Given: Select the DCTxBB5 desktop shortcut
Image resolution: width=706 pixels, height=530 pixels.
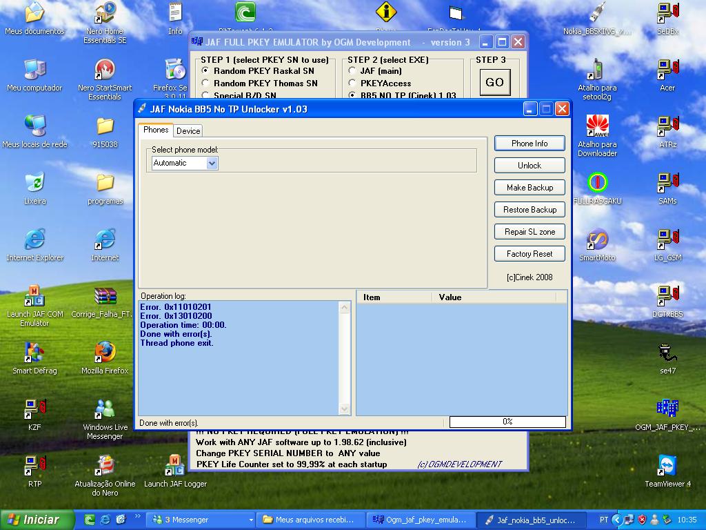Looking at the screenshot, I should tap(667, 302).
